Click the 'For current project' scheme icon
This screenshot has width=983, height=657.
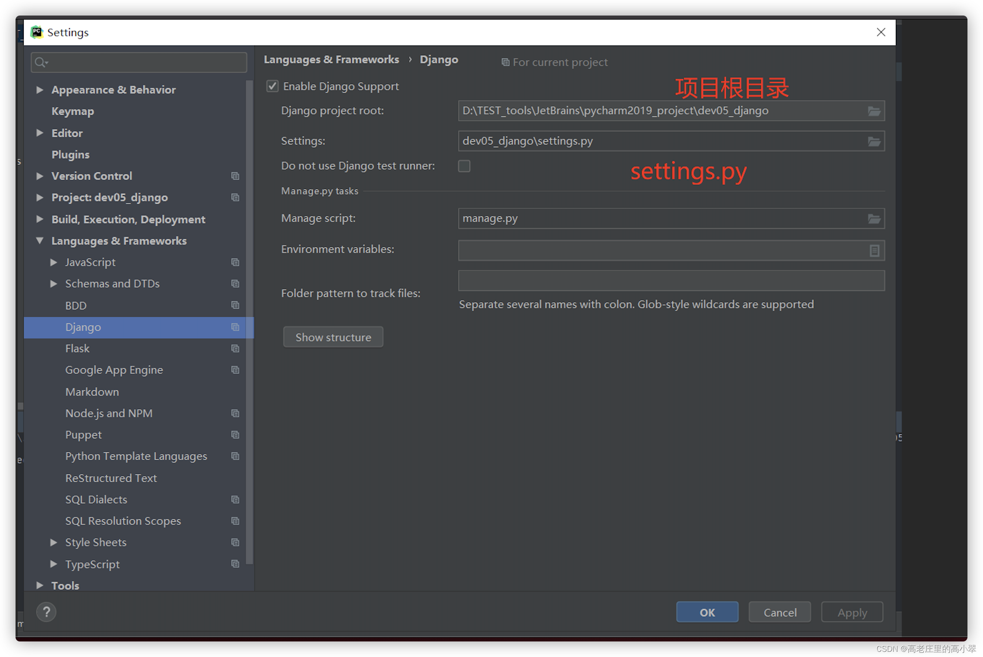[505, 62]
